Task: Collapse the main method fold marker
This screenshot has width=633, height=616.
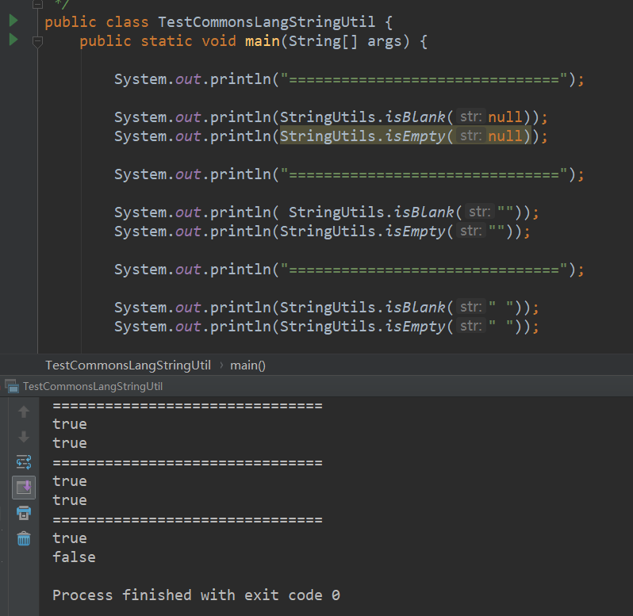Action: 37,41
